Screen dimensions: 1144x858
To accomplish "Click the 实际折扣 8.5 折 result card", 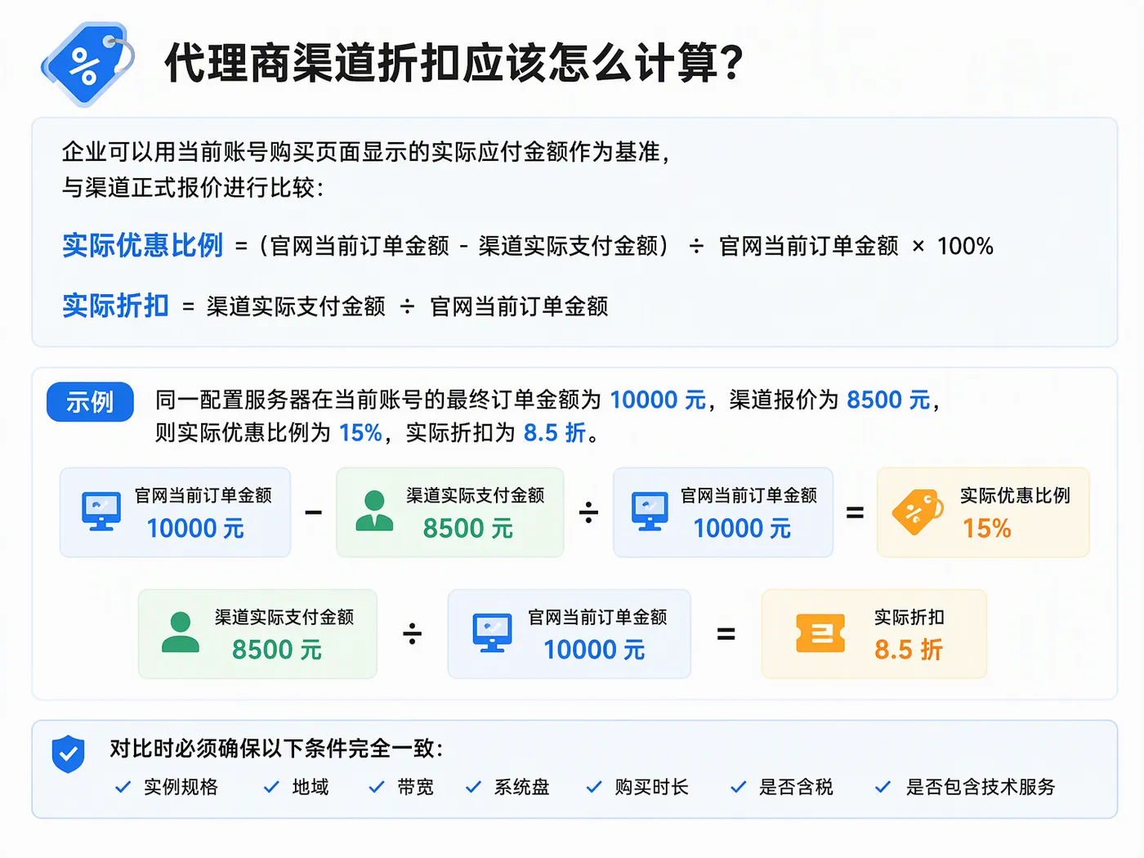I will click(874, 633).
